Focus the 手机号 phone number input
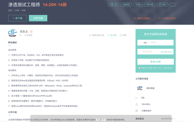The image size is (194, 122). (x=162, y=42)
